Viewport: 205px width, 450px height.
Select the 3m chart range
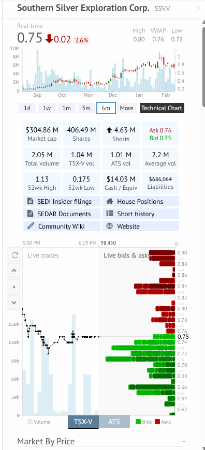click(x=86, y=108)
